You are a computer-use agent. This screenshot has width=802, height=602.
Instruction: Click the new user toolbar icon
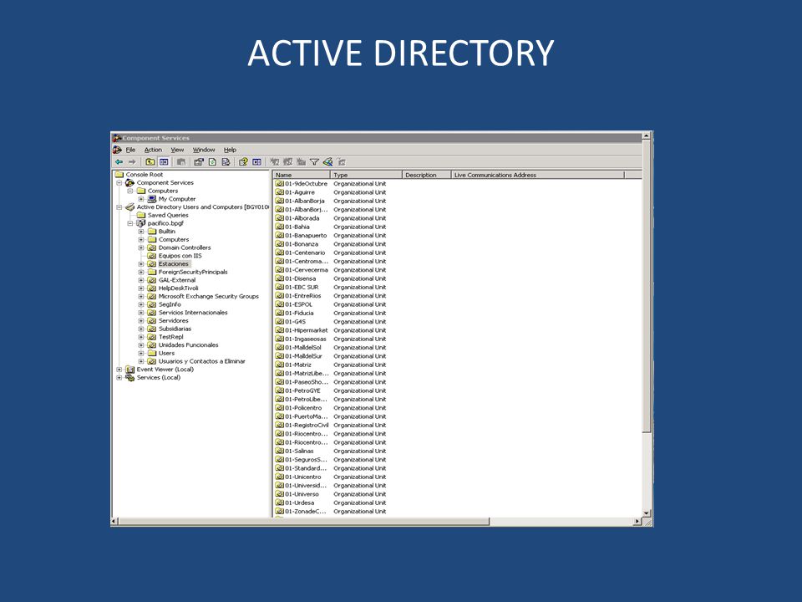click(x=275, y=161)
